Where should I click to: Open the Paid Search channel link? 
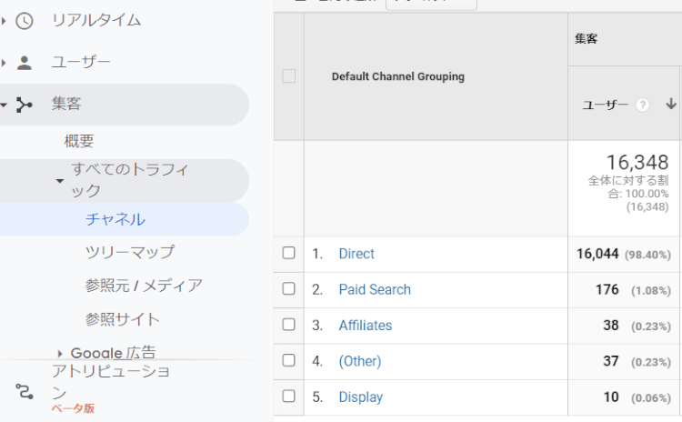(x=375, y=289)
